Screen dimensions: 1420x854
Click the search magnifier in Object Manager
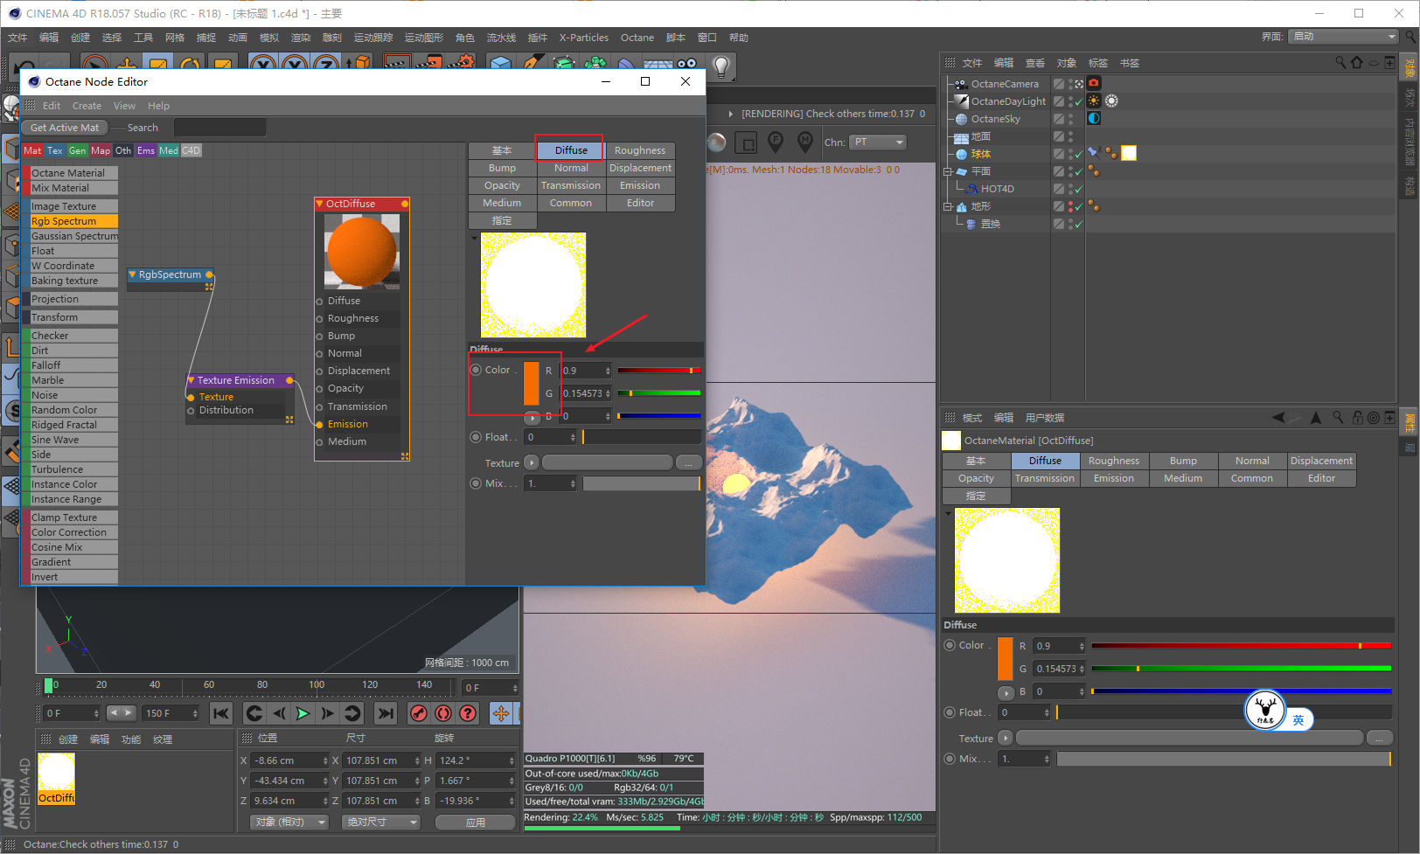(1340, 63)
